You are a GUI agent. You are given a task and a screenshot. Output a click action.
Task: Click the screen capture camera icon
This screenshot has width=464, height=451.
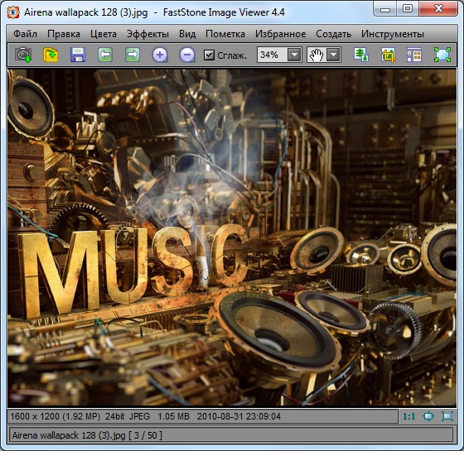tap(23, 55)
